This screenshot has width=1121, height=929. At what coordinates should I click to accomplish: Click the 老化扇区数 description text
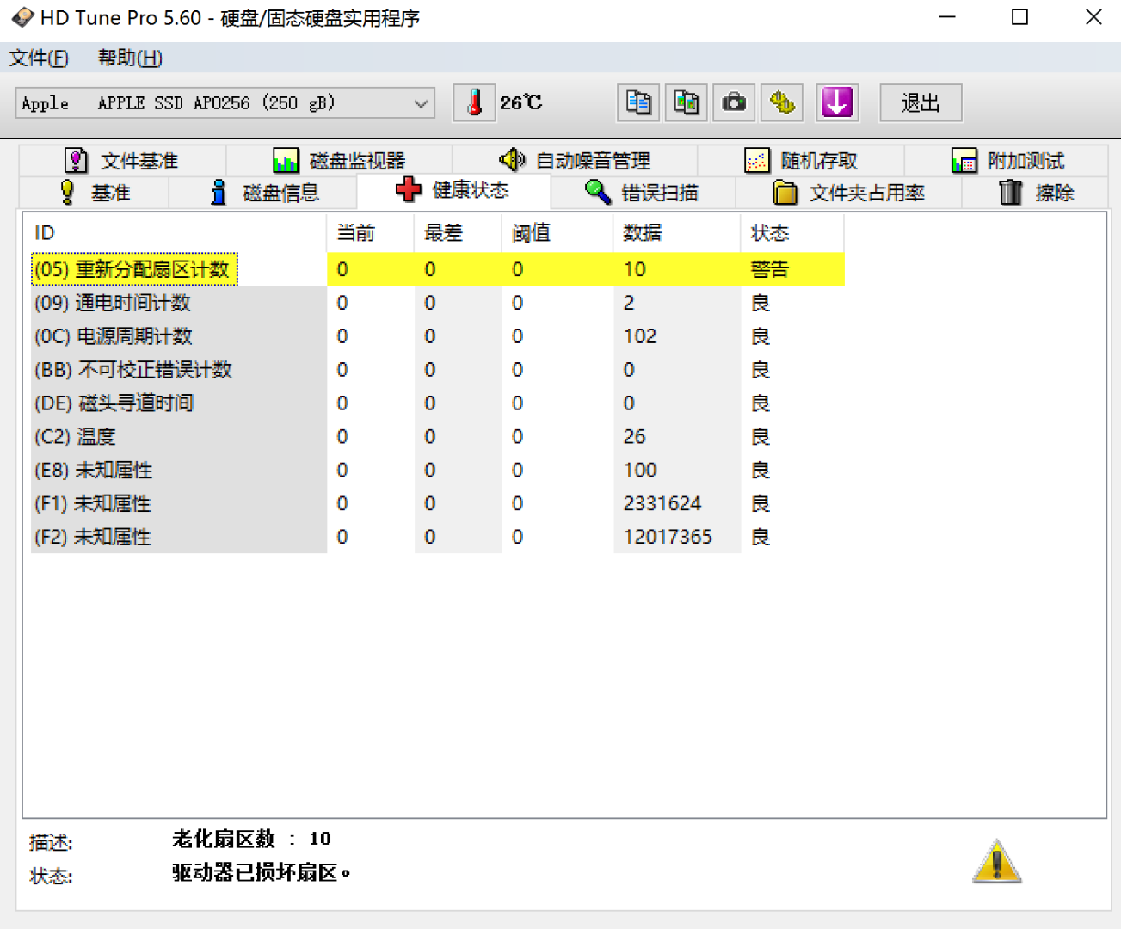(x=251, y=839)
